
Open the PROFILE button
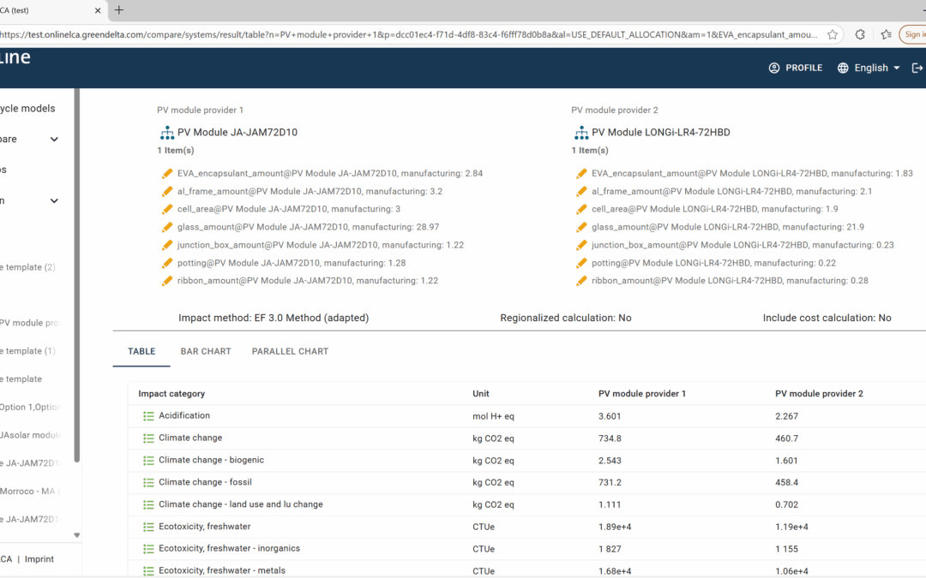coord(795,68)
